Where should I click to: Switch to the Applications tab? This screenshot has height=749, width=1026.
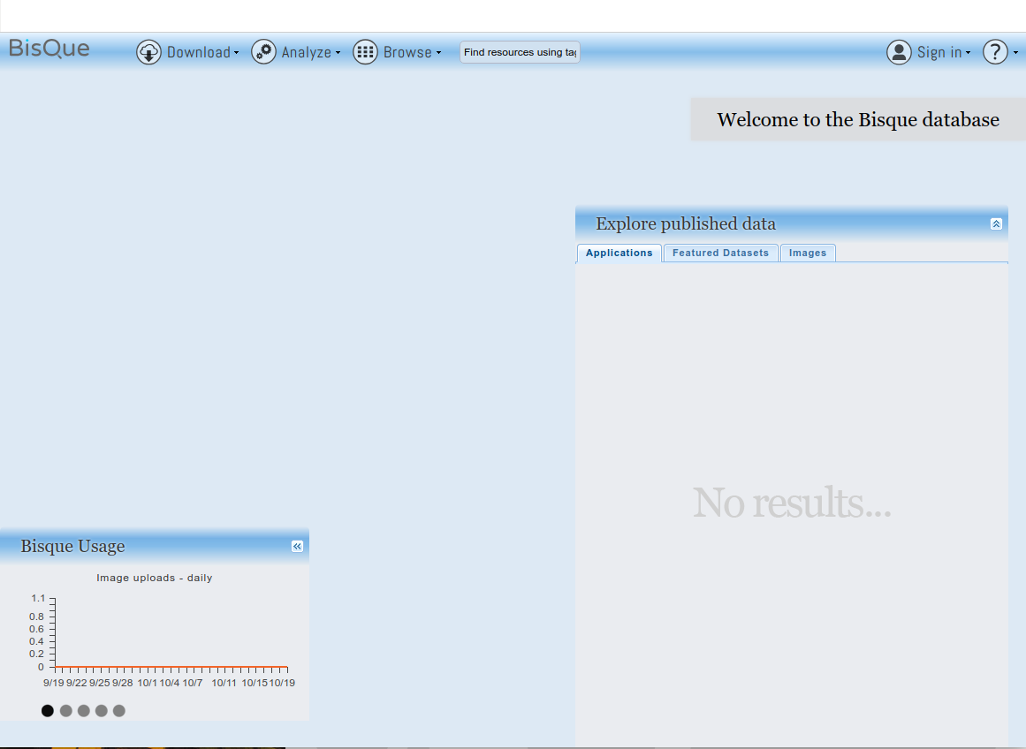tap(619, 253)
